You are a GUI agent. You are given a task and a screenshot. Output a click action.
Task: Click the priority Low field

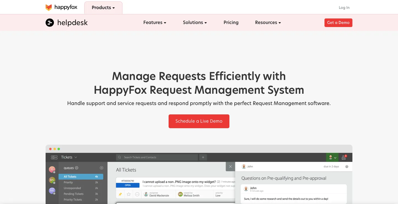pos(218,195)
